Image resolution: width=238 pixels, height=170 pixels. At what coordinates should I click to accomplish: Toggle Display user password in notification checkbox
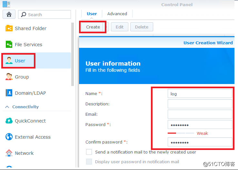click(x=89, y=162)
